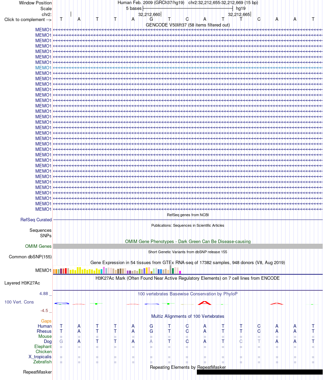Select the Common dbSNP(155) track label
Screen dimensions: 323x380
pyautogui.click(x=30, y=257)
